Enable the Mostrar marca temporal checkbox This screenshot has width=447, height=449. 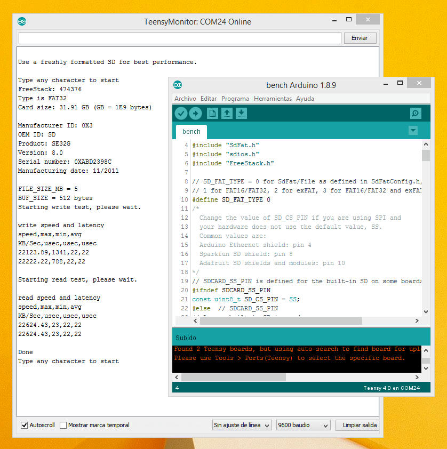pos(63,425)
